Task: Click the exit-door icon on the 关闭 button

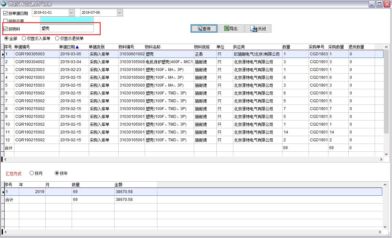Action: (254, 28)
